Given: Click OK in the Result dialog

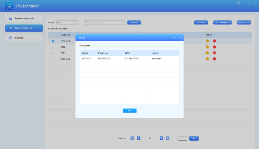Looking at the screenshot, I should (129, 111).
